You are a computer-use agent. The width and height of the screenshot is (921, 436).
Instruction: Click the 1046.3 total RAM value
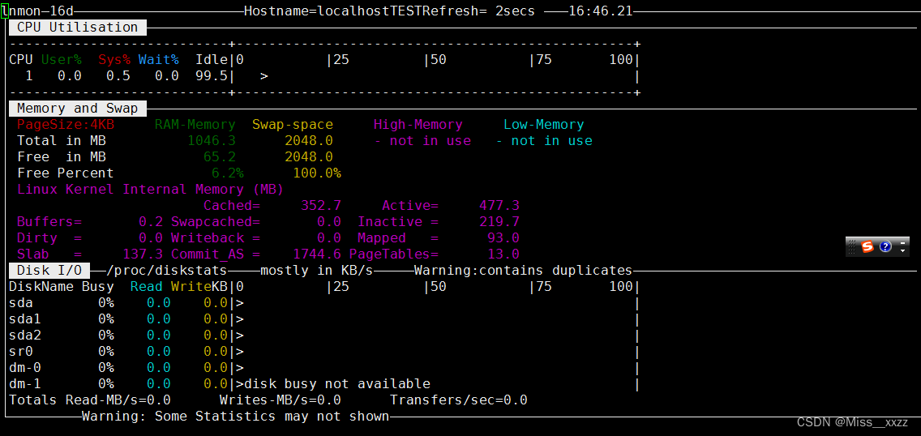coord(212,141)
